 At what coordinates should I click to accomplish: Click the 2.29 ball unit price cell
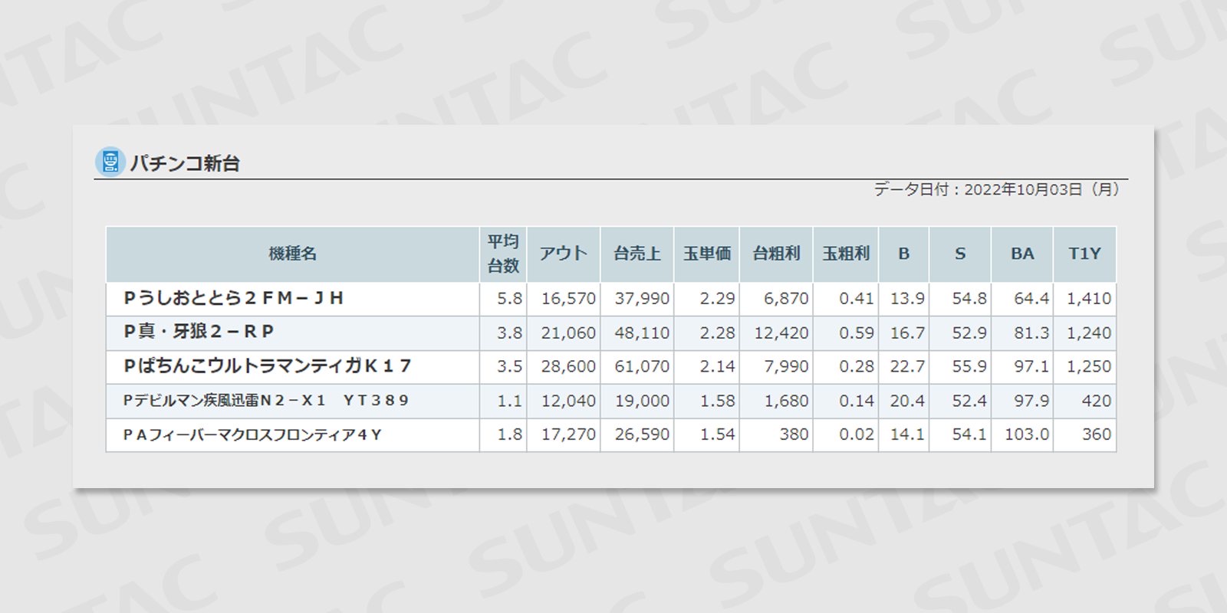707,299
